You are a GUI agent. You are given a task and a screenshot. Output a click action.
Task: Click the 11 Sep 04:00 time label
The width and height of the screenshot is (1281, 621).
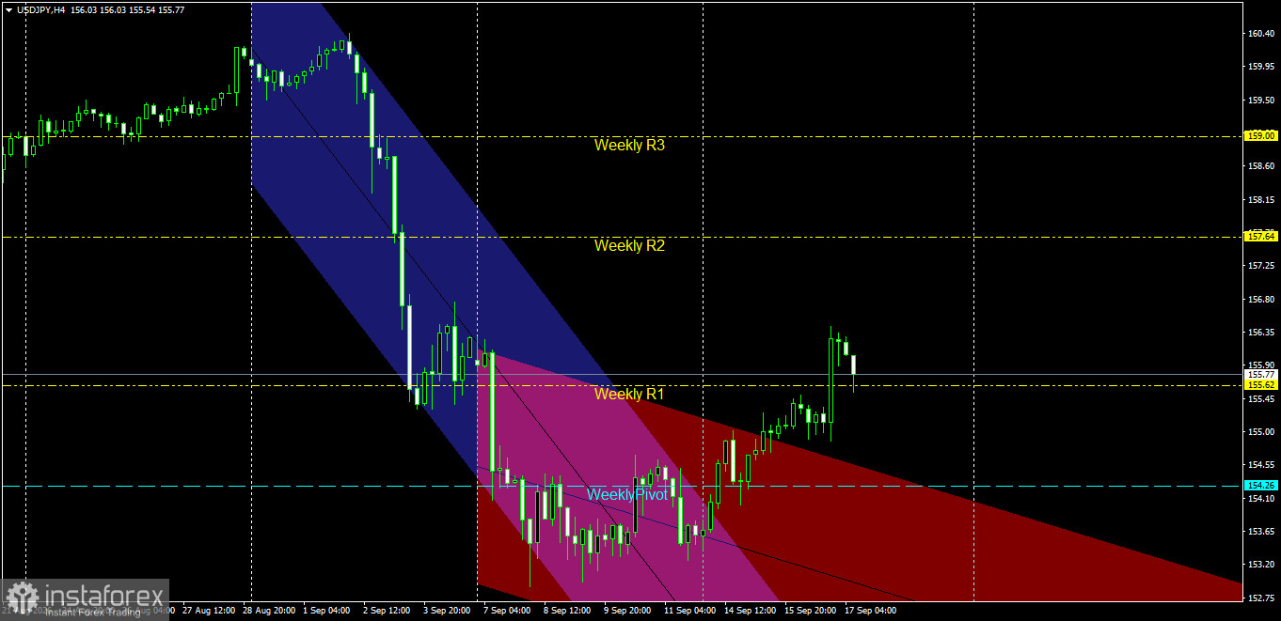[689, 611]
